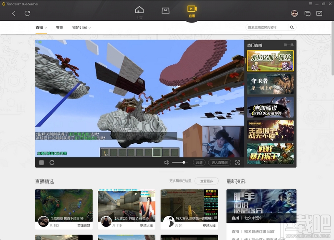Open the 肥羊 news banner

[x=261, y=206]
